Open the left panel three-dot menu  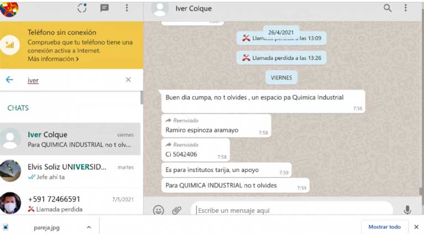tap(126, 8)
